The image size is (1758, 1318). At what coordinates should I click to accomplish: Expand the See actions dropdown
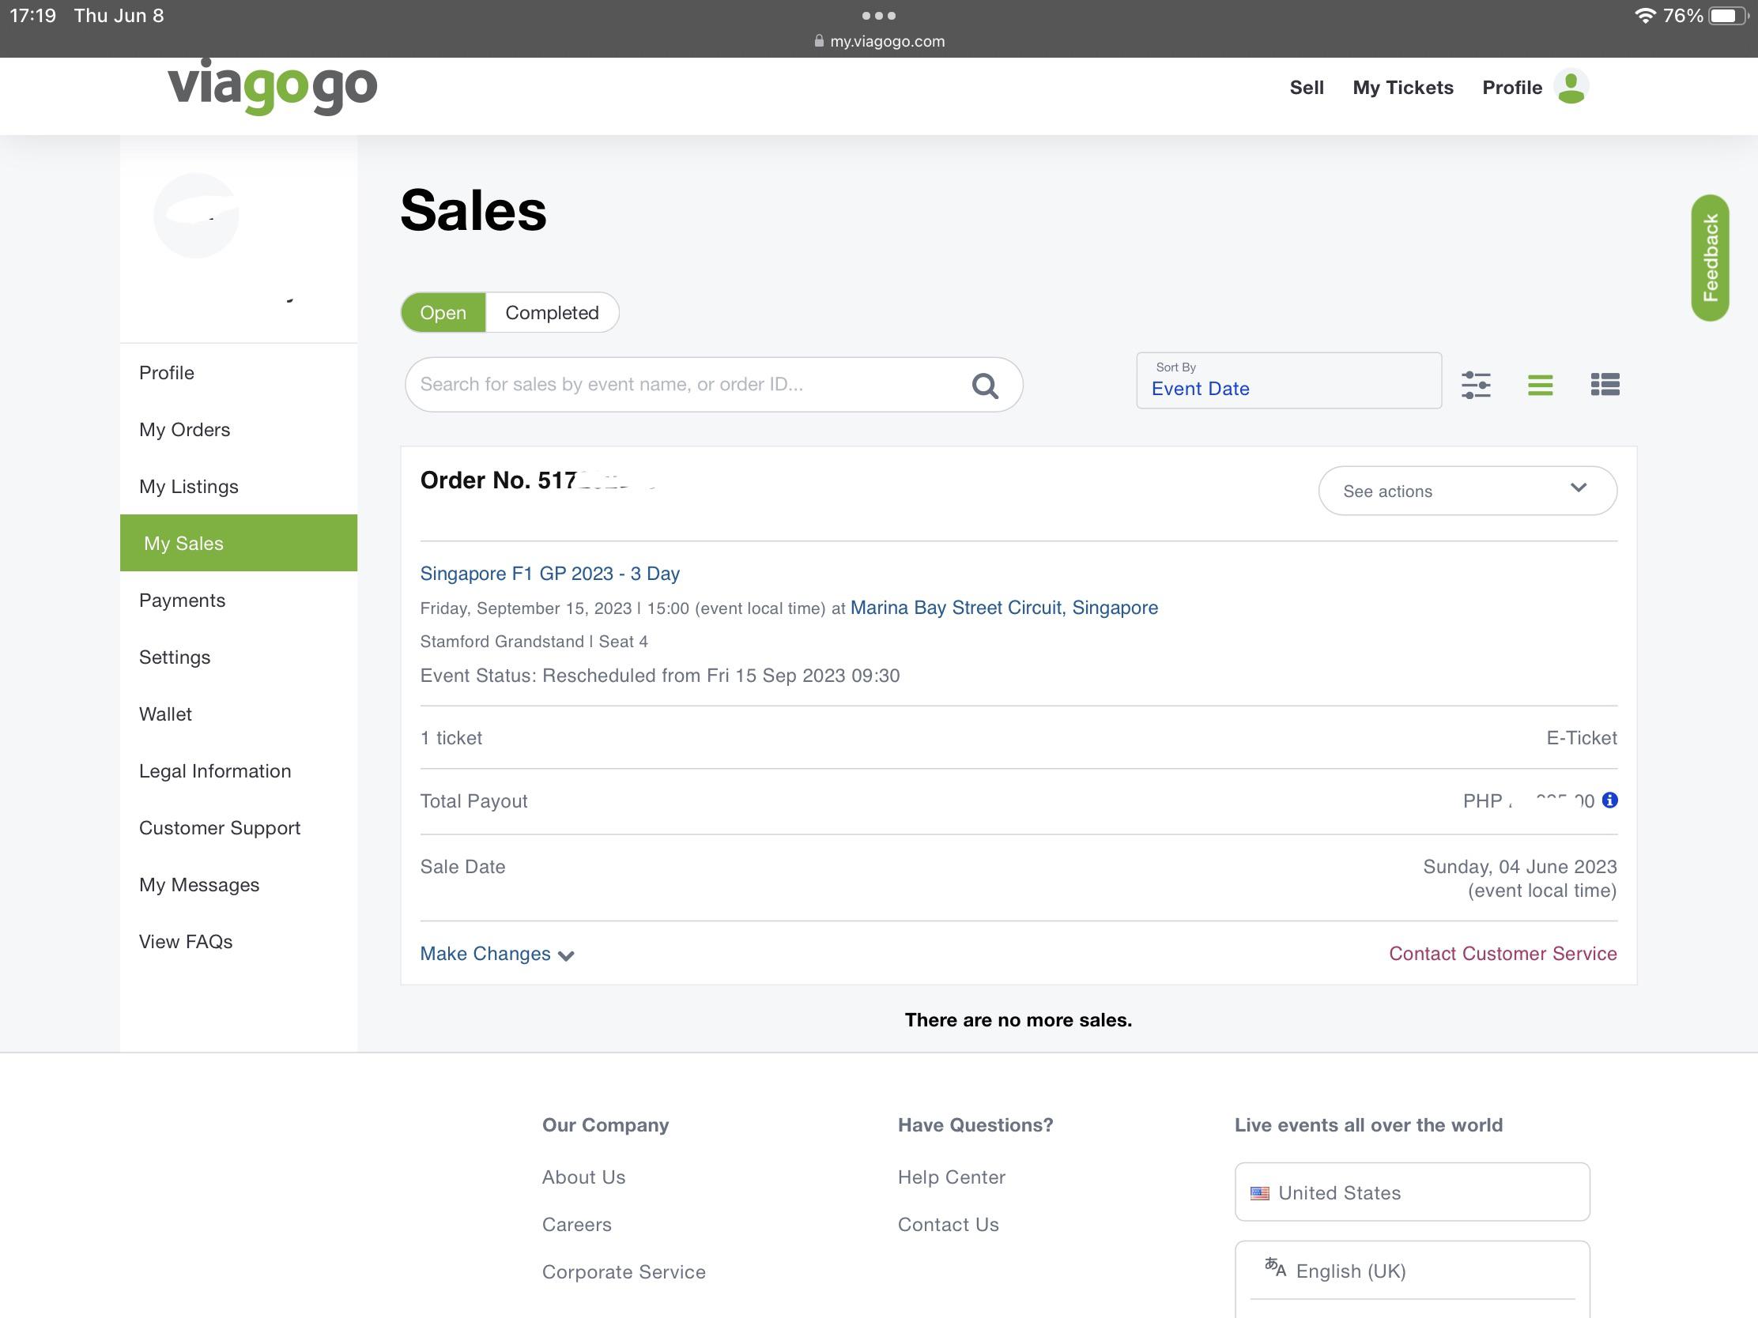[1466, 491]
